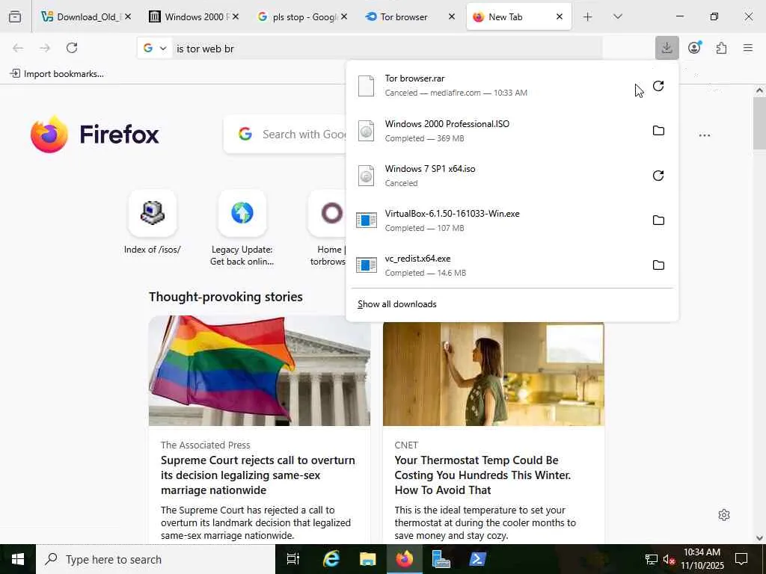Open the clock showing 10:34 AM

(x=702, y=559)
